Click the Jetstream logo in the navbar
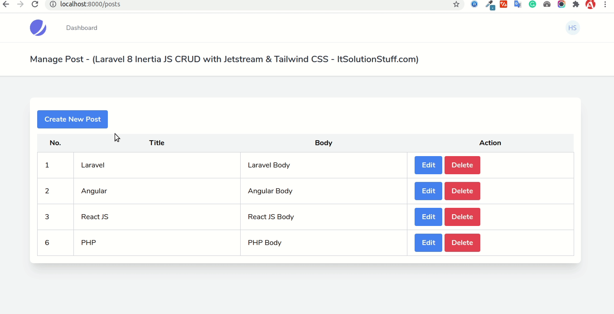This screenshot has height=314, width=614. click(38, 28)
